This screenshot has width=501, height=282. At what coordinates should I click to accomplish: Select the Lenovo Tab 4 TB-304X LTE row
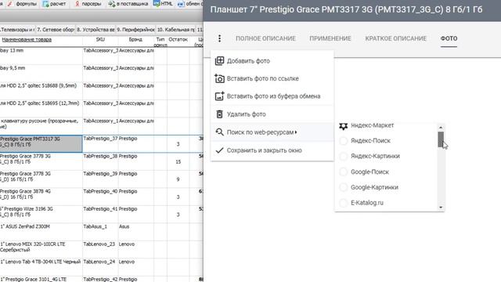41,267
